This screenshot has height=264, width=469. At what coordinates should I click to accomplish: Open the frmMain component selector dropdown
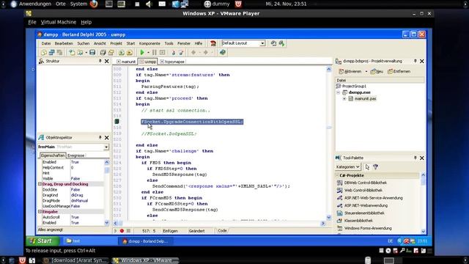pyautogui.click(x=106, y=147)
